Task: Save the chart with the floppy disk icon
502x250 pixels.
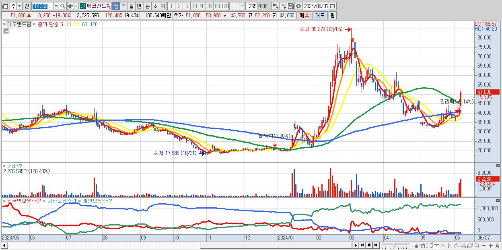Action: coord(291,6)
